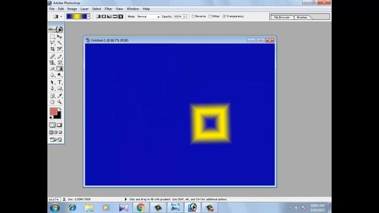Switch to Standard edit mode
The image size is (379, 213).
pos(53,125)
